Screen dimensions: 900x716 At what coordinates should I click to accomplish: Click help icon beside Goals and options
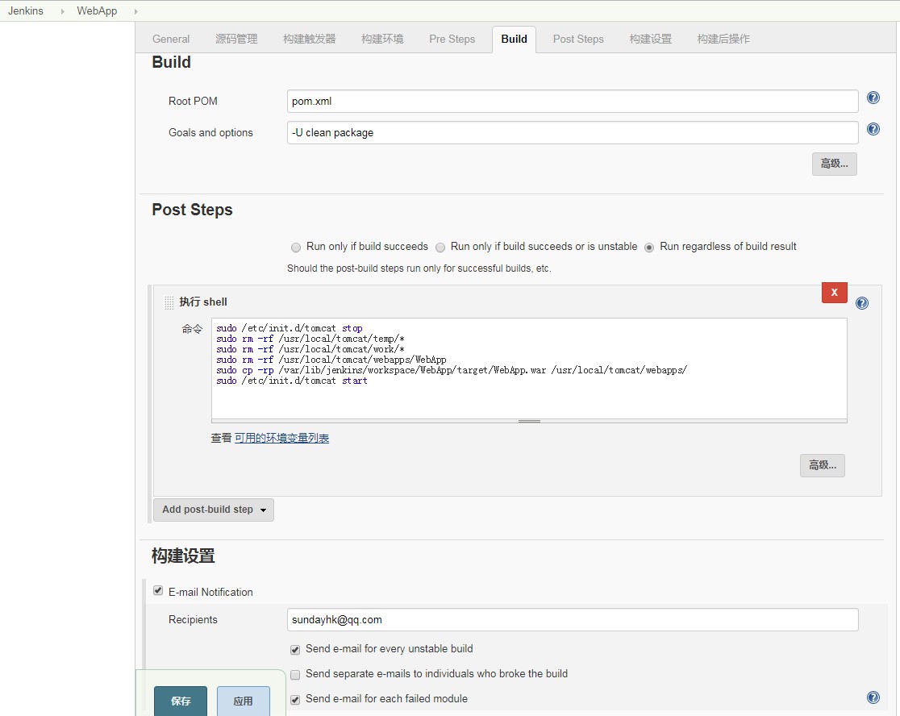[x=873, y=129]
